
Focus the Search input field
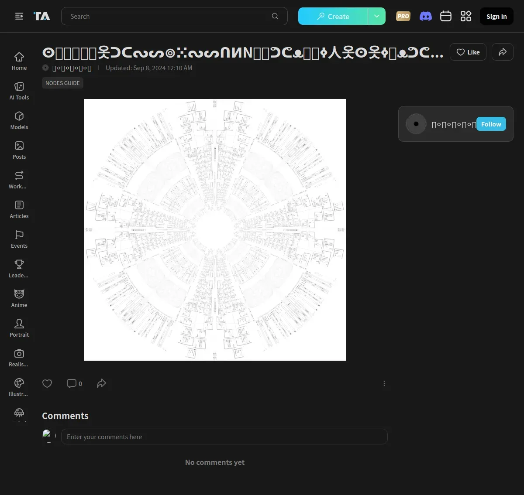tap(174, 16)
